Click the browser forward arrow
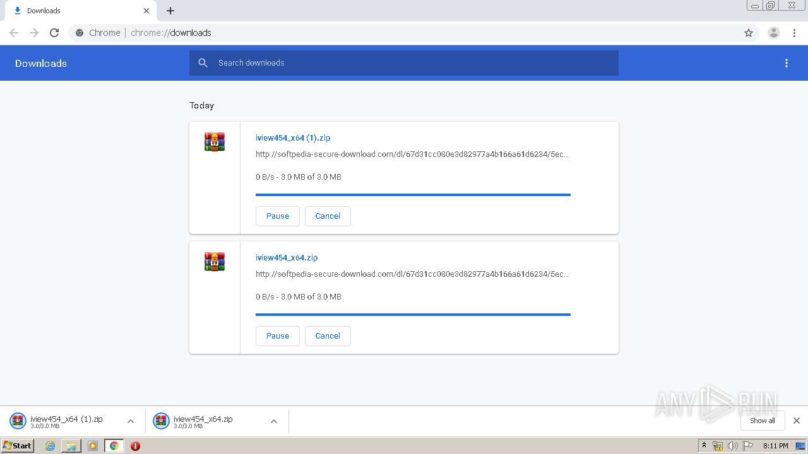Viewport: 808px width, 454px height. (x=34, y=33)
